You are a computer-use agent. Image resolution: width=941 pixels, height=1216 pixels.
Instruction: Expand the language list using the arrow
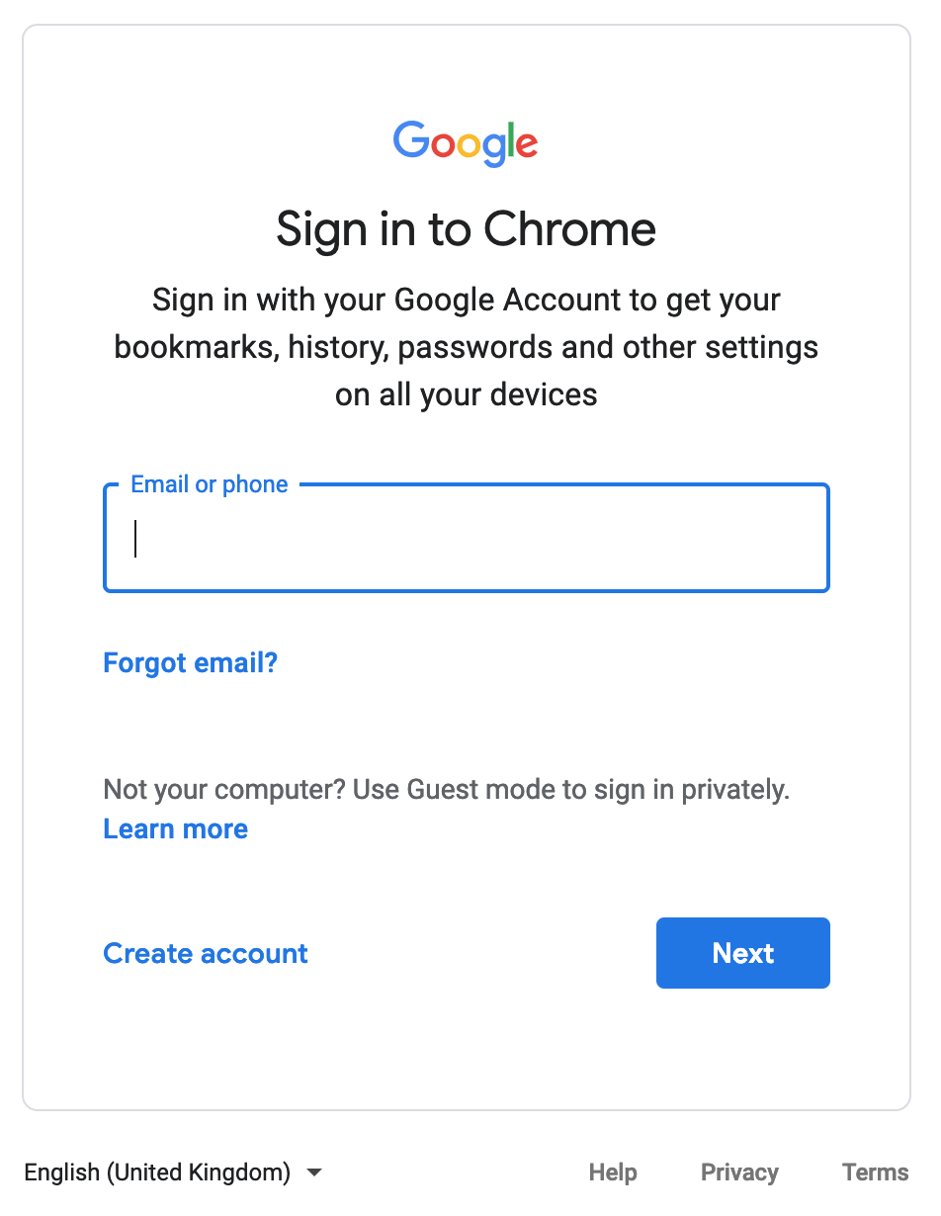[x=314, y=1173]
